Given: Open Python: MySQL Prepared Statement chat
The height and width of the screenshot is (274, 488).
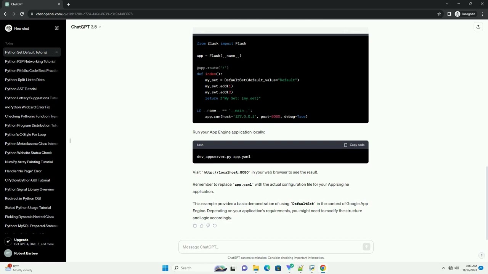Looking at the screenshot, I should pos(31,226).
